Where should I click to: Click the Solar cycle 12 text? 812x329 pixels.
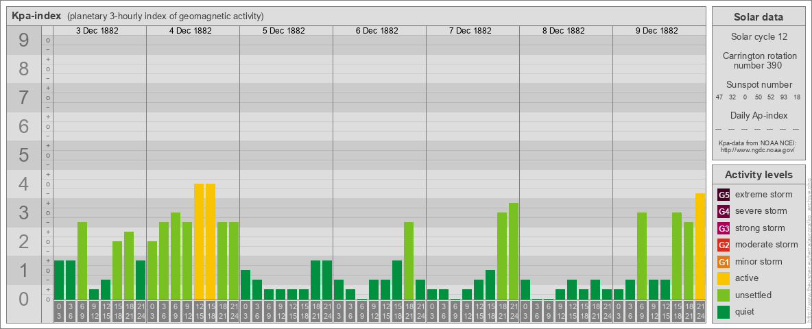[x=758, y=37]
